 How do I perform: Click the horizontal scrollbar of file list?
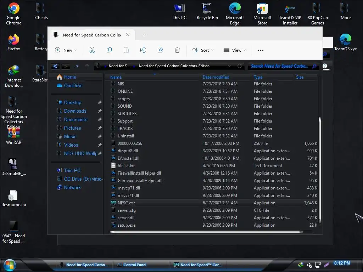tap(207, 232)
